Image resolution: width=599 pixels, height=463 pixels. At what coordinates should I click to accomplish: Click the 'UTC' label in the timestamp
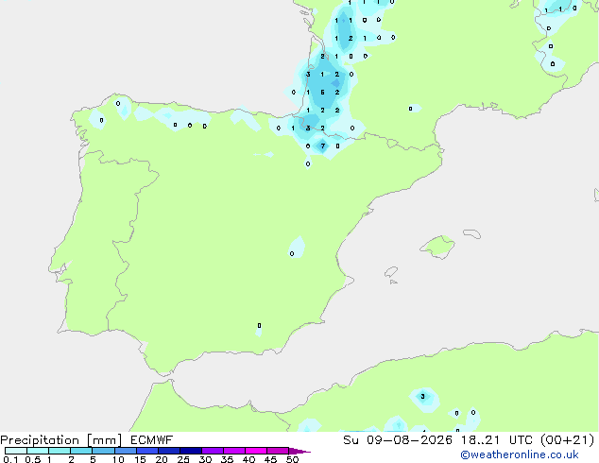click(x=522, y=440)
